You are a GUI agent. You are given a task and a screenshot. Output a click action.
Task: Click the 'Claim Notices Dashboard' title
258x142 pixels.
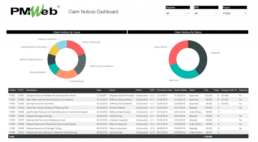pyautogui.click(x=93, y=12)
